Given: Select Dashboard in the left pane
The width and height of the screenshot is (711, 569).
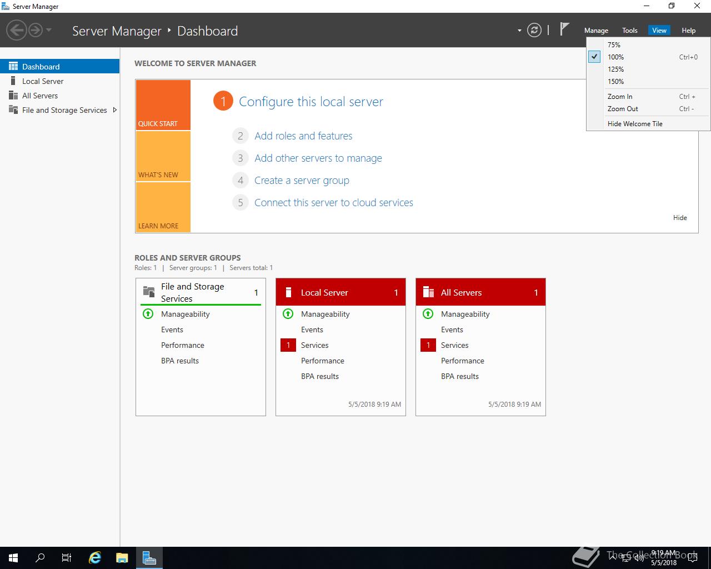Looking at the screenshot, I should point(59,67).
